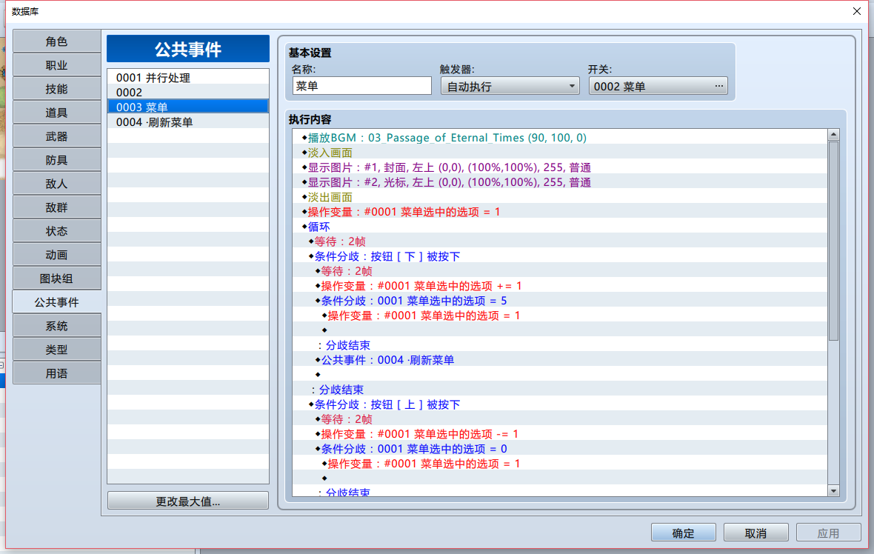Screen dimensions: 874x554
Task: Click the 应用 button
Action: pyautogui.click(x=828, y=533)
